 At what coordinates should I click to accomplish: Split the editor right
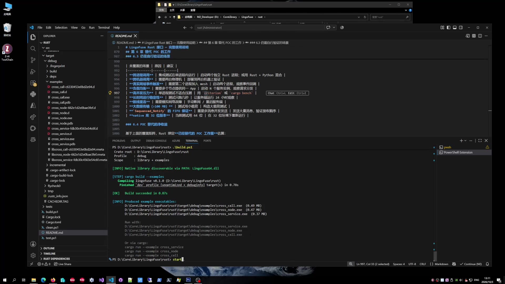(480, 36)
